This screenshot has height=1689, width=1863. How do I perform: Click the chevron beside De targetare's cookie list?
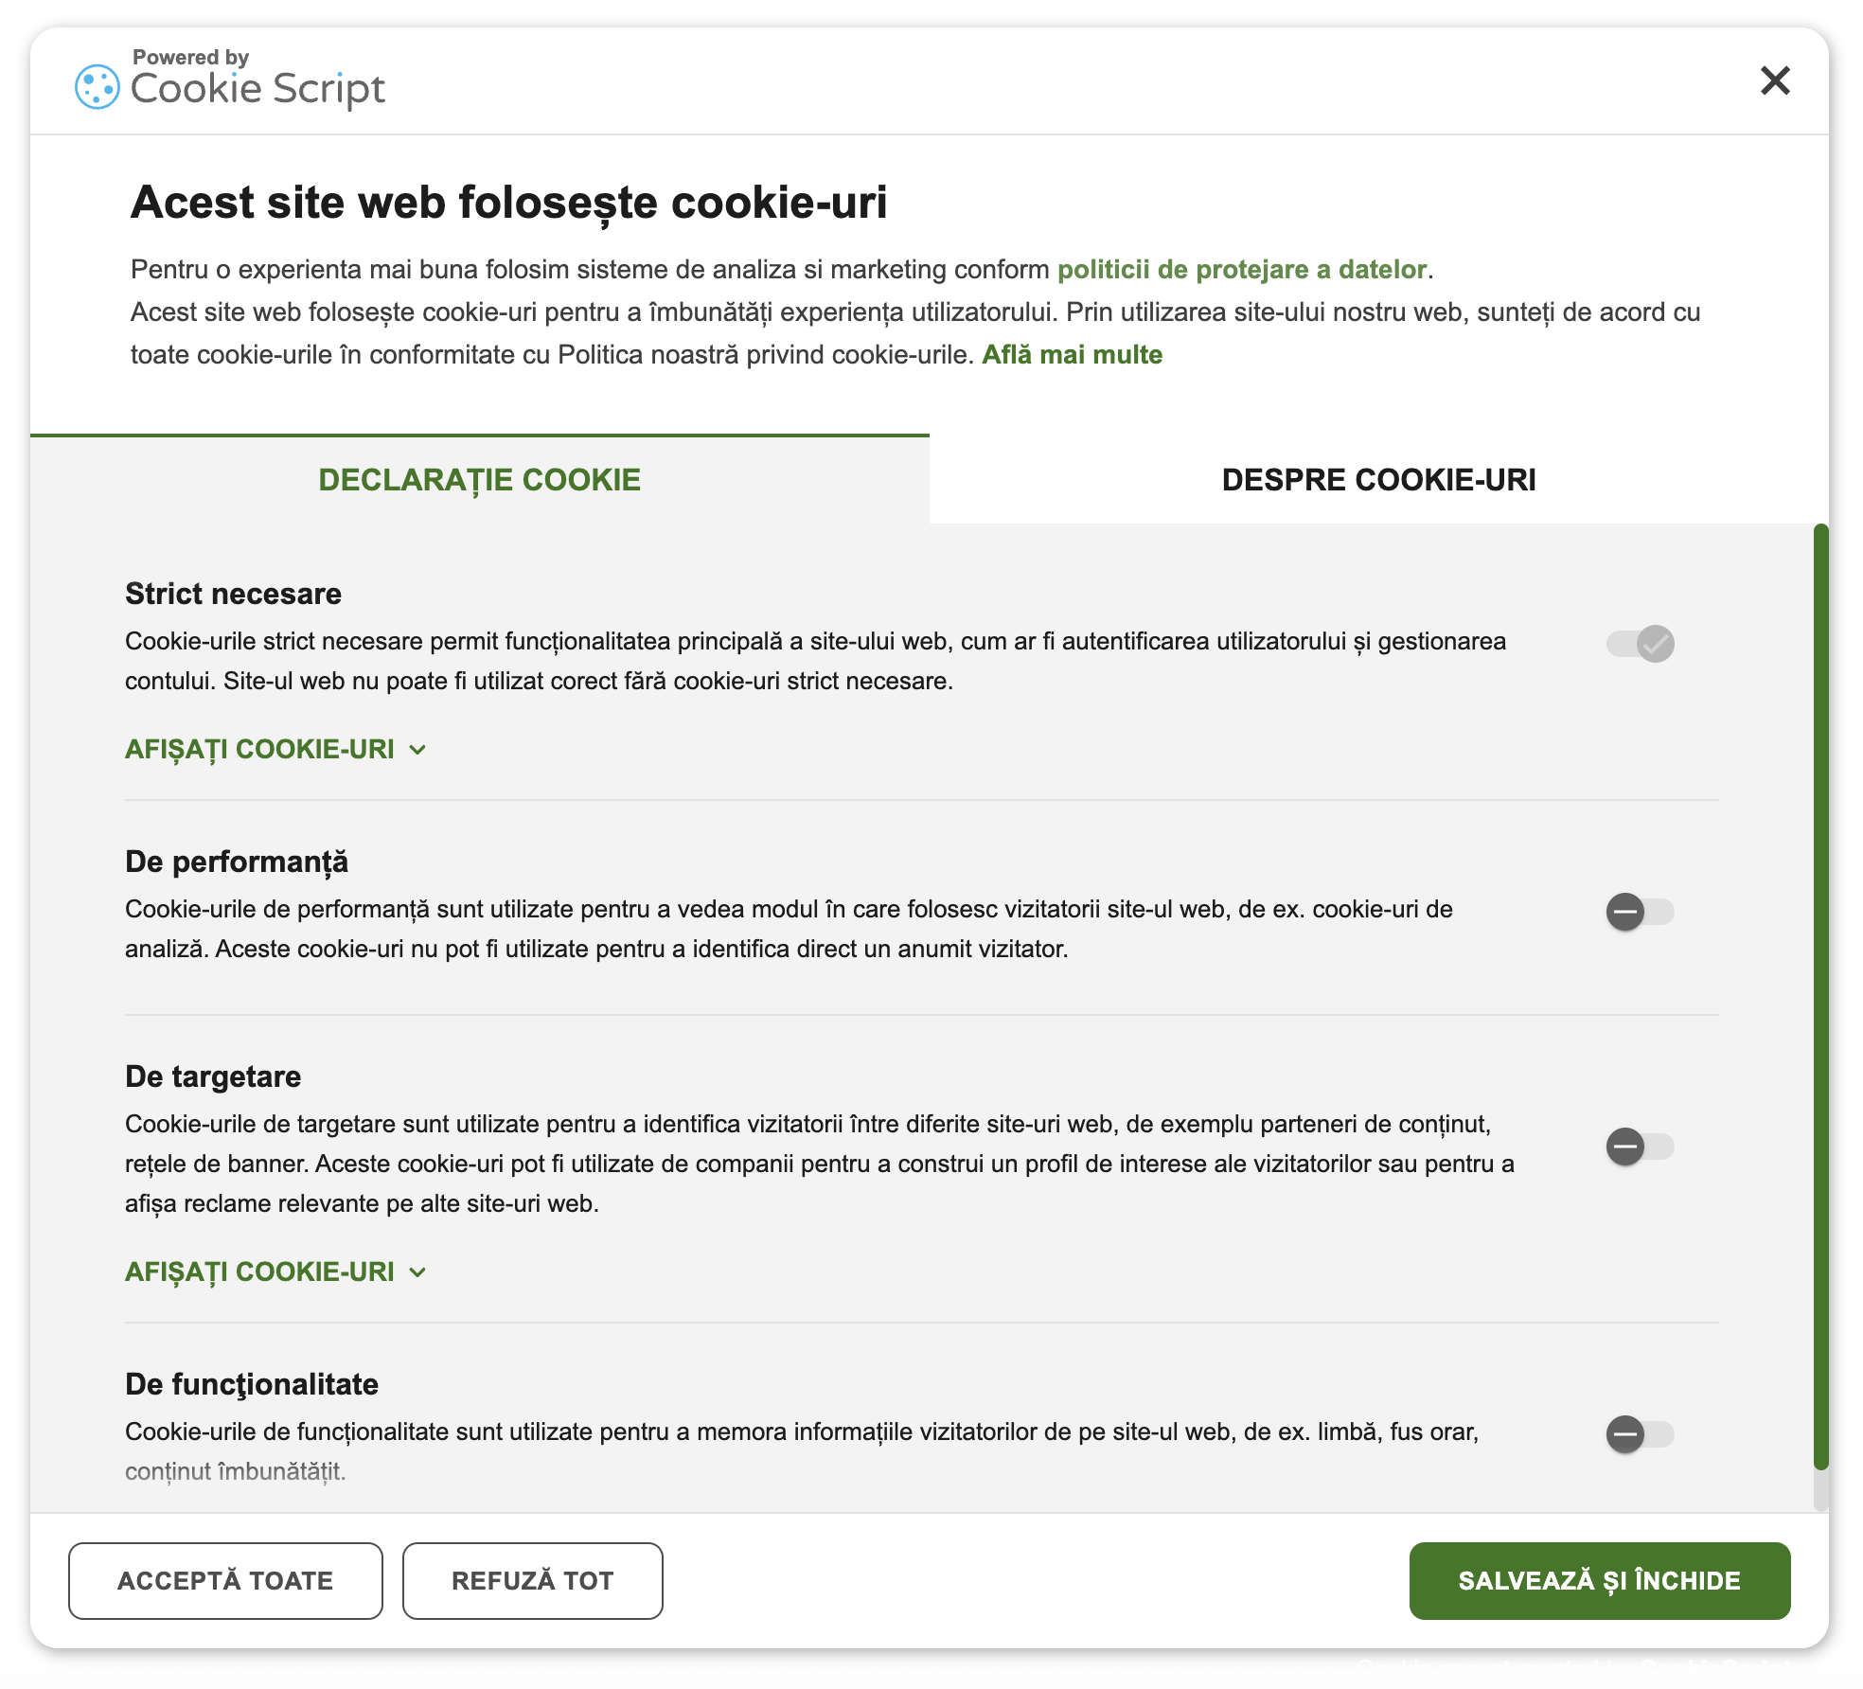coord(417,1272)
